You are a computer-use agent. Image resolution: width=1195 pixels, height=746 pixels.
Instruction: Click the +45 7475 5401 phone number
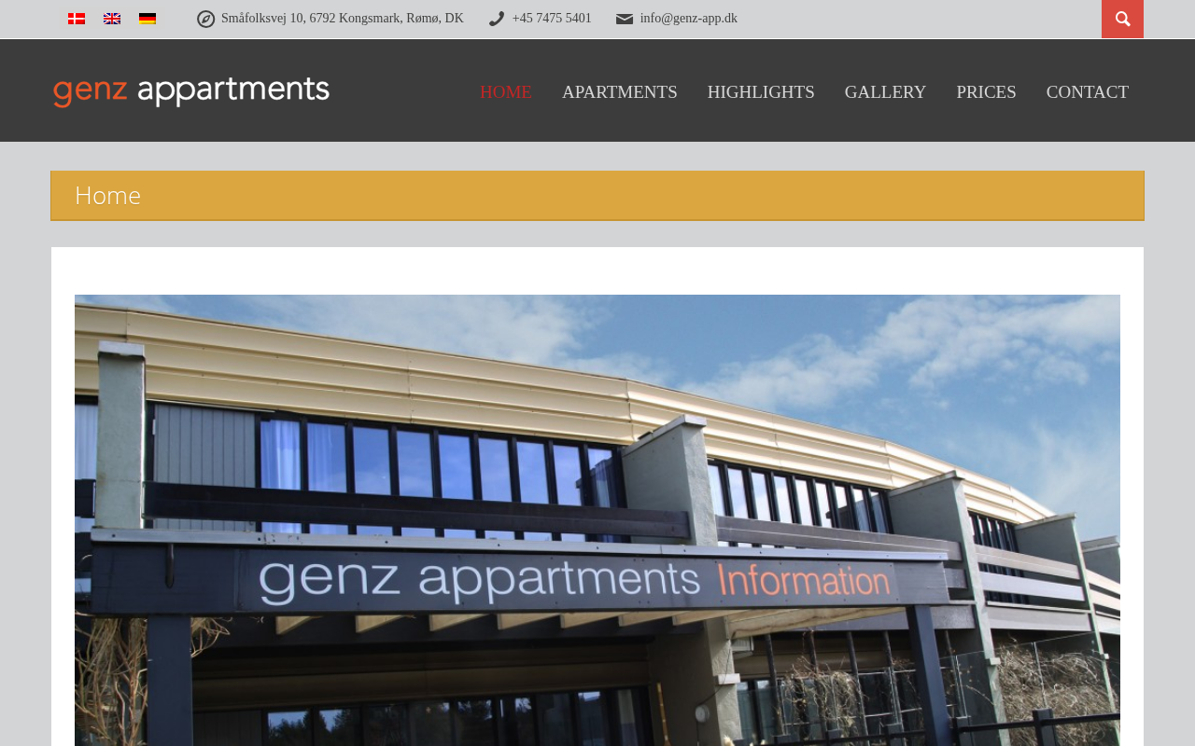[552, 19]
